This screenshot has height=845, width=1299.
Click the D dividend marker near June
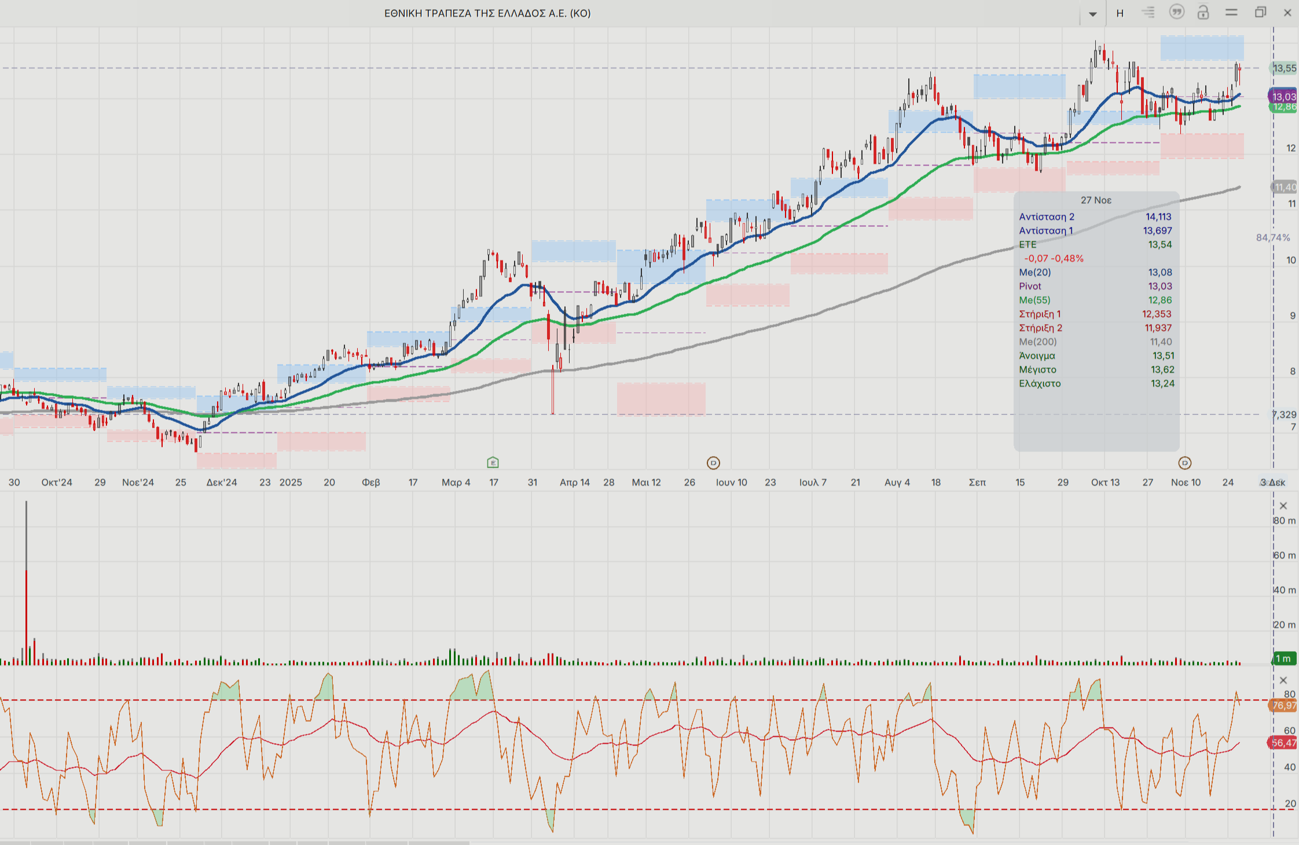[x=713, y=463]
